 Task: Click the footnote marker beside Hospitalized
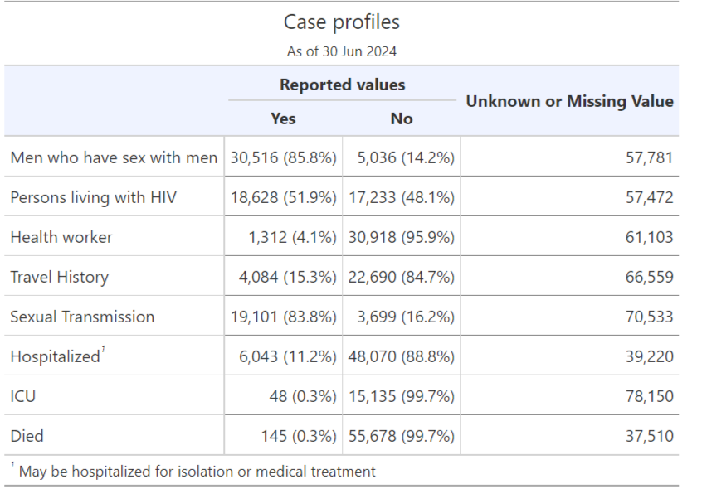[x=103, y=350]
